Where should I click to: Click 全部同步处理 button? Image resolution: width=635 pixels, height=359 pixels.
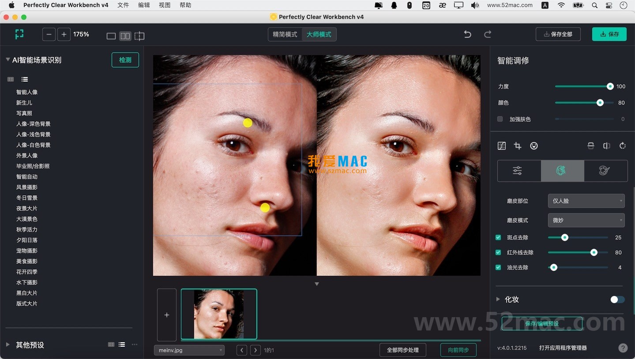pos(403,350)
